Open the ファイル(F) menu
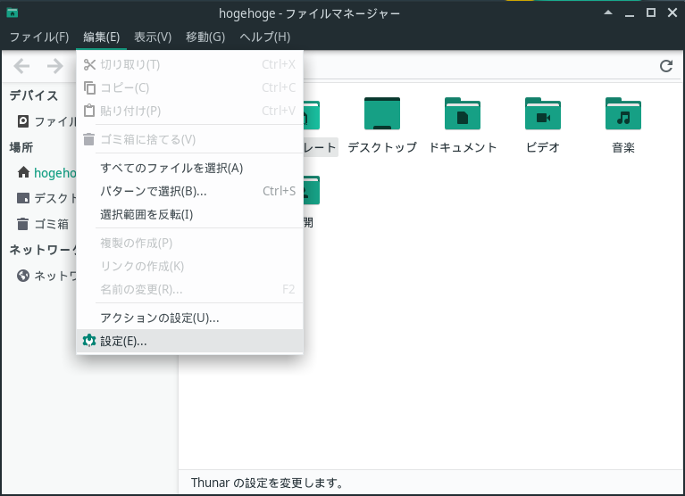Viewport: 685px width, 496px height. click(x=39, y=37)
